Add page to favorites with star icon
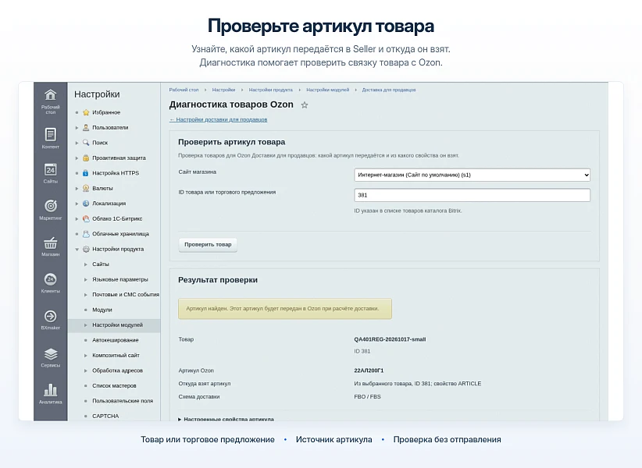The image size is (642, 468). coord(305,105)
